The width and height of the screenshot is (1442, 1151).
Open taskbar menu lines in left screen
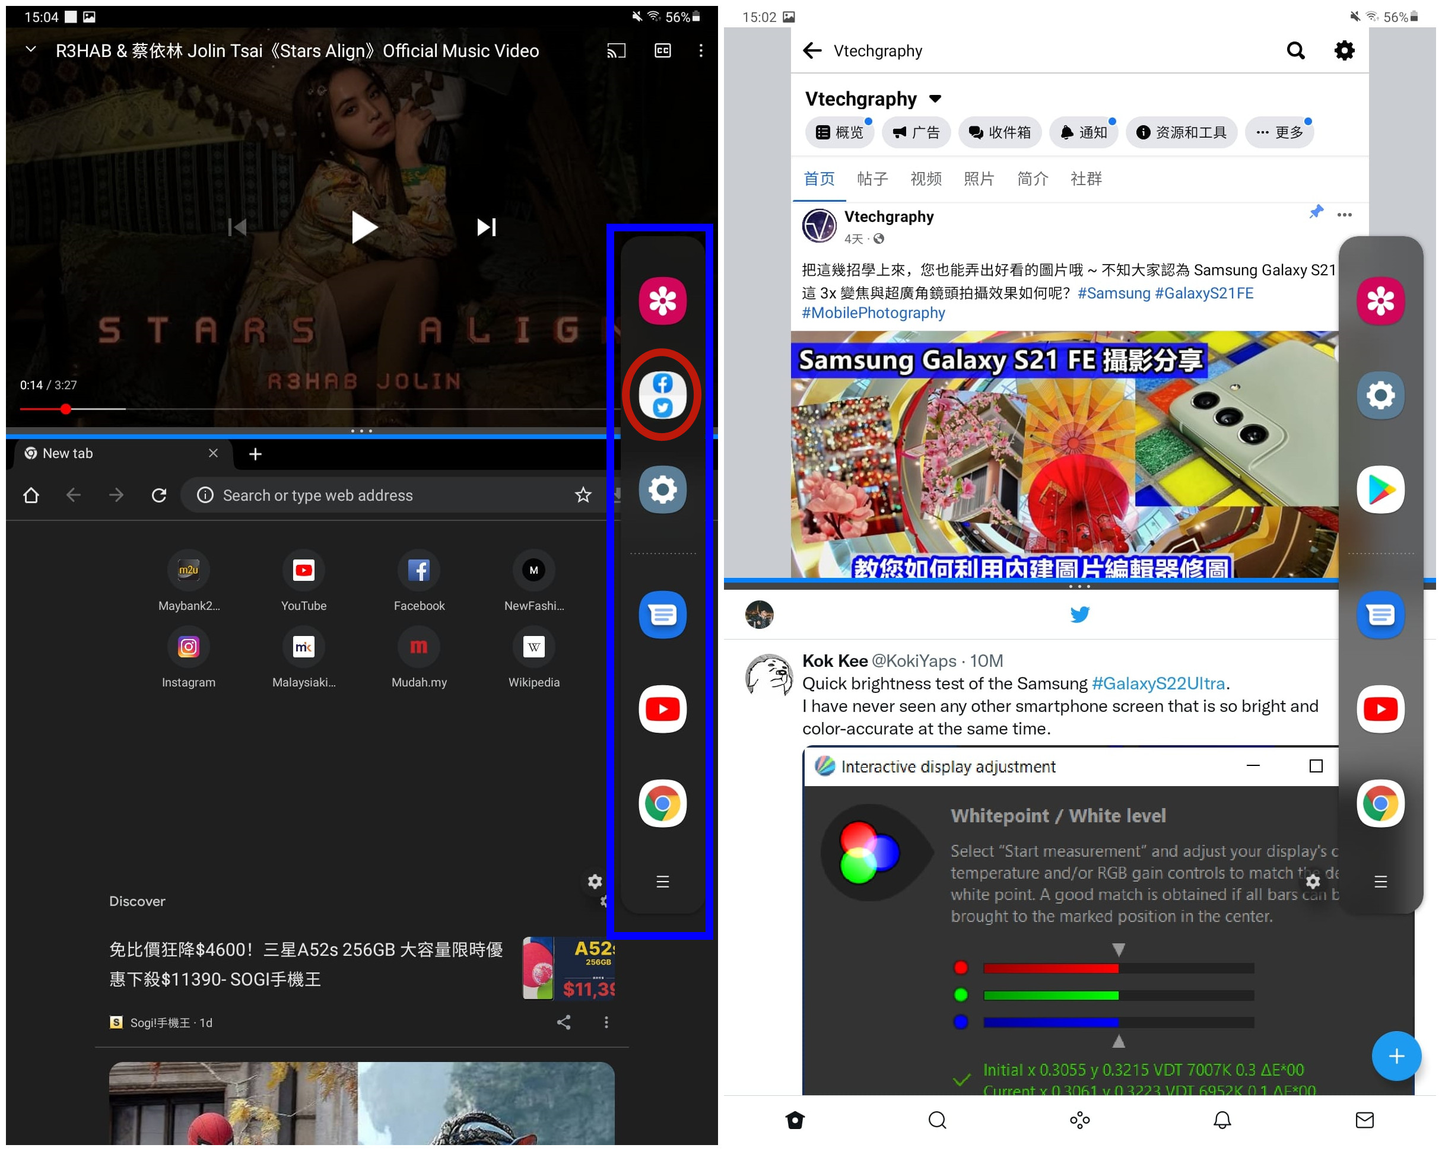click(662, 882)
